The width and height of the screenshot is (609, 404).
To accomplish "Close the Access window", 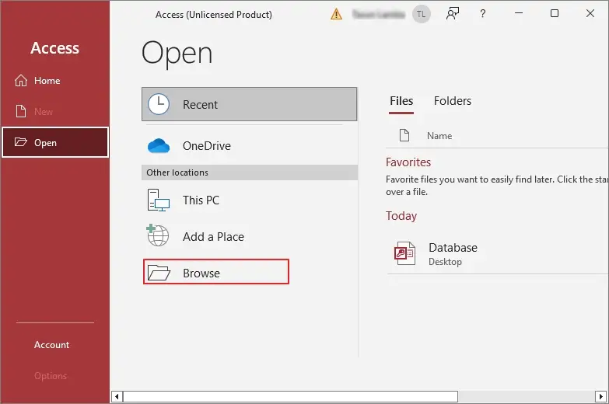I will coord(590,13).
